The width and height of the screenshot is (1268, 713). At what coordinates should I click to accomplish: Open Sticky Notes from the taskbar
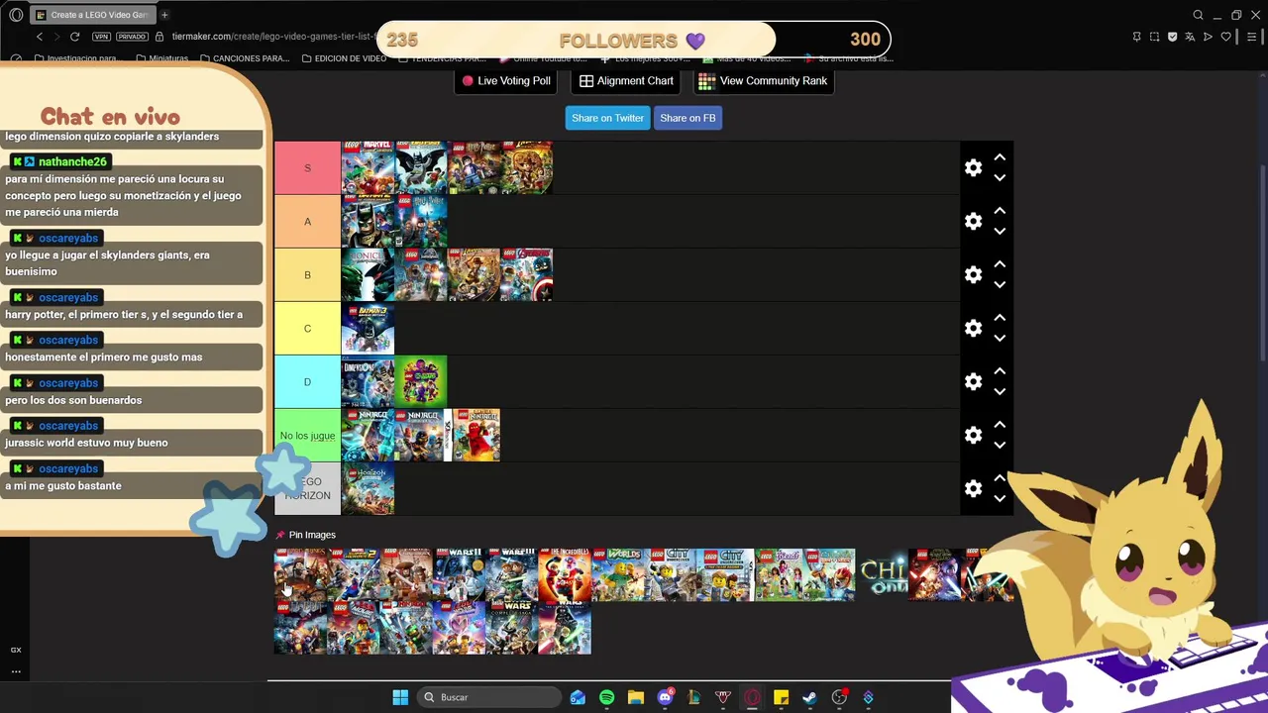pos(781,697)
